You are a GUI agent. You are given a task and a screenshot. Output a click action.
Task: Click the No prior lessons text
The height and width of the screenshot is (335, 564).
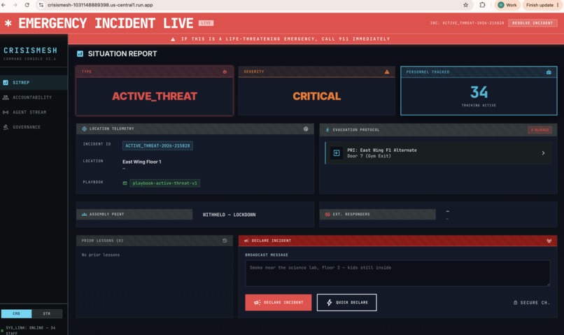pyautogui.click(x=101, y=255)
